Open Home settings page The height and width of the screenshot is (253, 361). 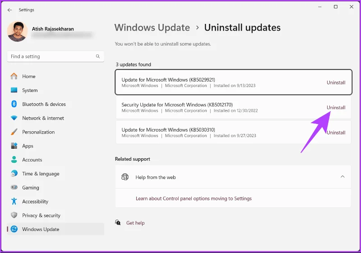point(55,76)
